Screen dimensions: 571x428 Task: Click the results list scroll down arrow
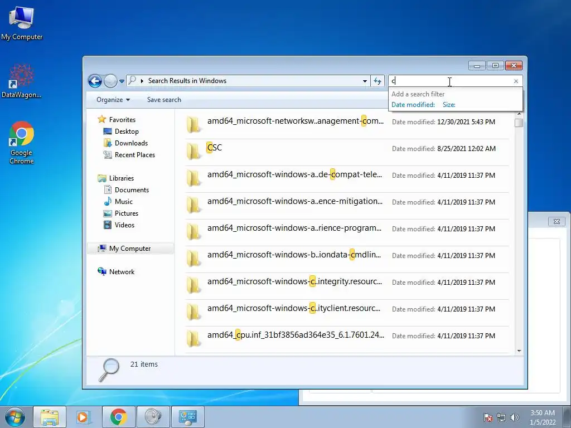pos(519,351)
